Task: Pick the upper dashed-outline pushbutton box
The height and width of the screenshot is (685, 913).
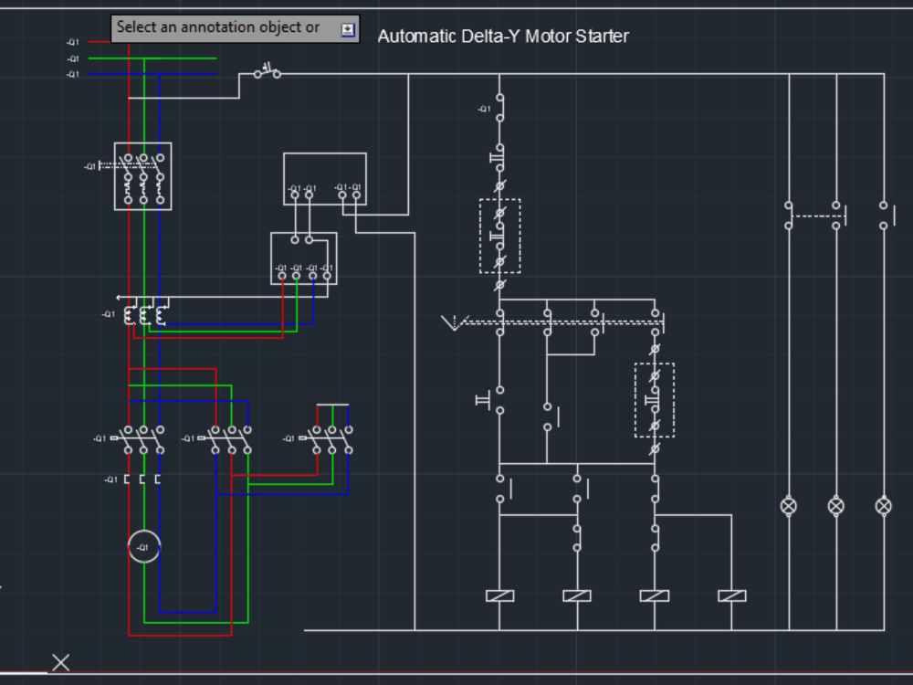Action: (x=499, y=236)
